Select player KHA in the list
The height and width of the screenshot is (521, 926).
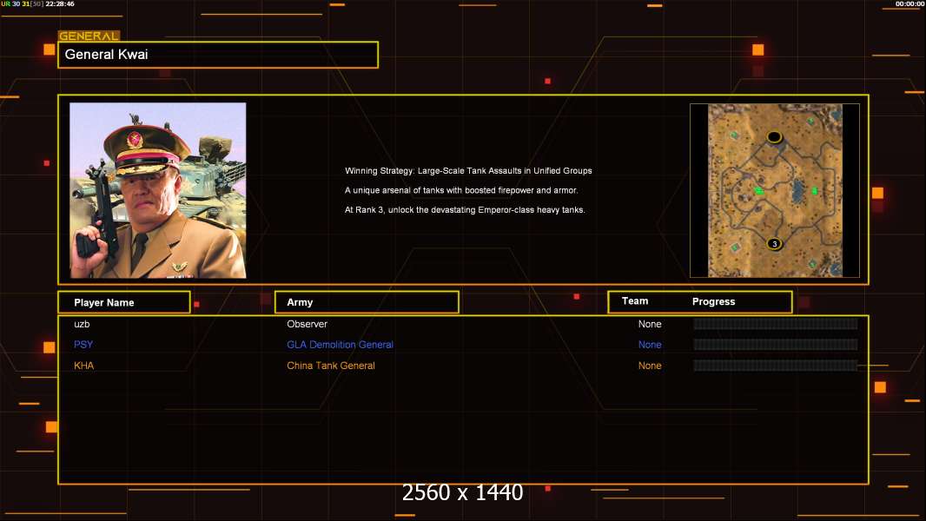pos(84,366)
